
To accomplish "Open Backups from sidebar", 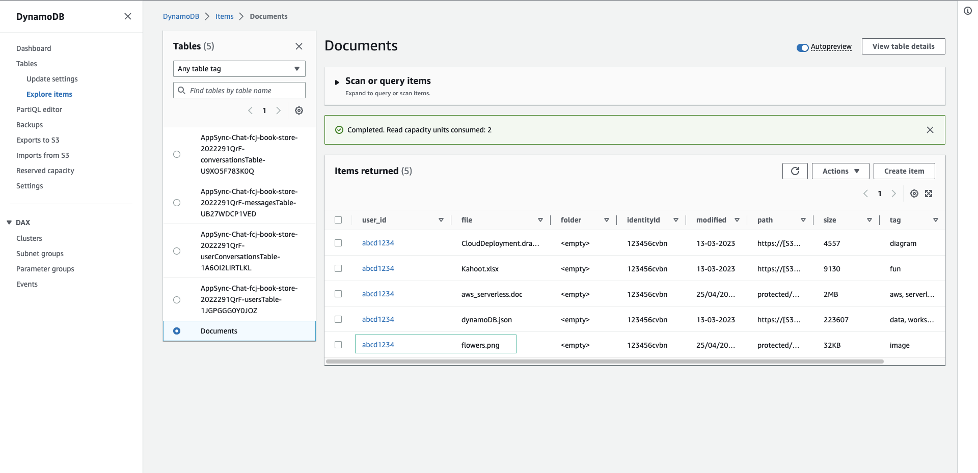I will pyautogui.click(x=30, y=125).
